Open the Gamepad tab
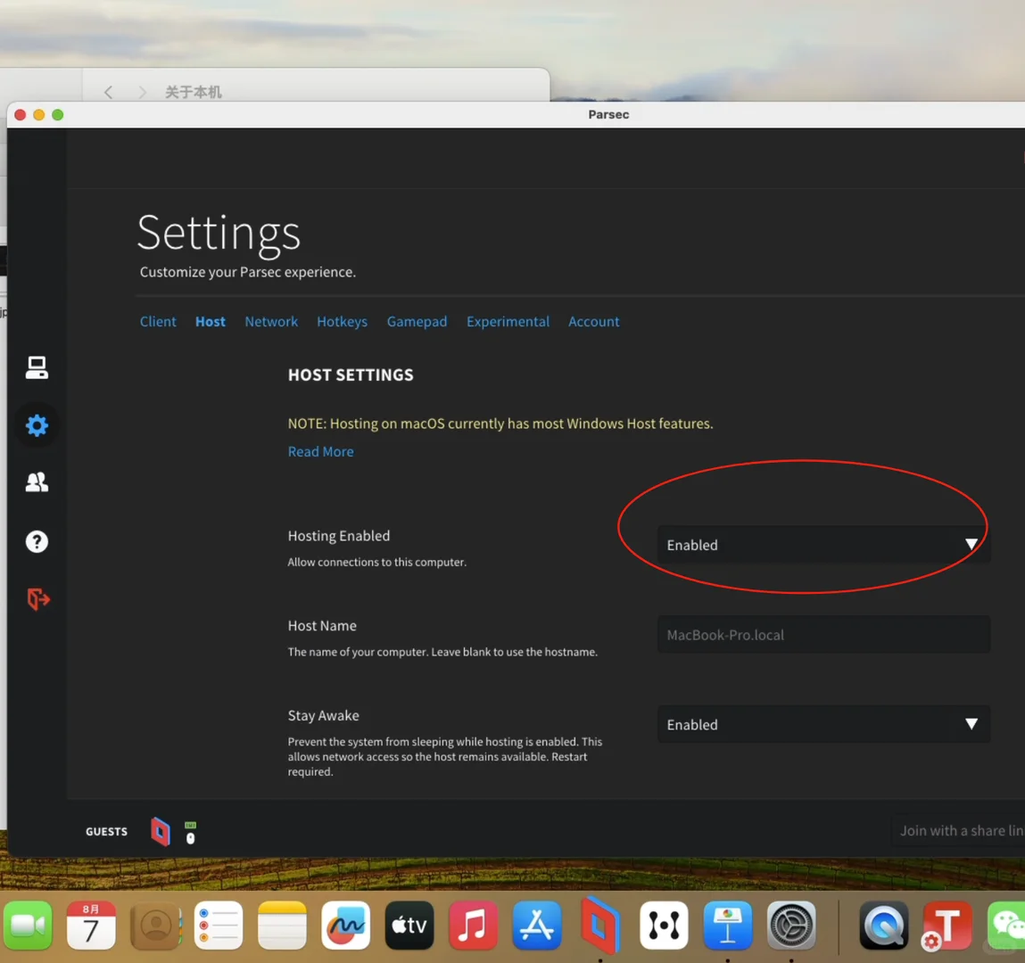 417,321
